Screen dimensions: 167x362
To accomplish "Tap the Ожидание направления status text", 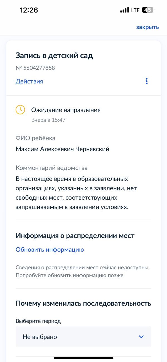I will tap(66, 110).
